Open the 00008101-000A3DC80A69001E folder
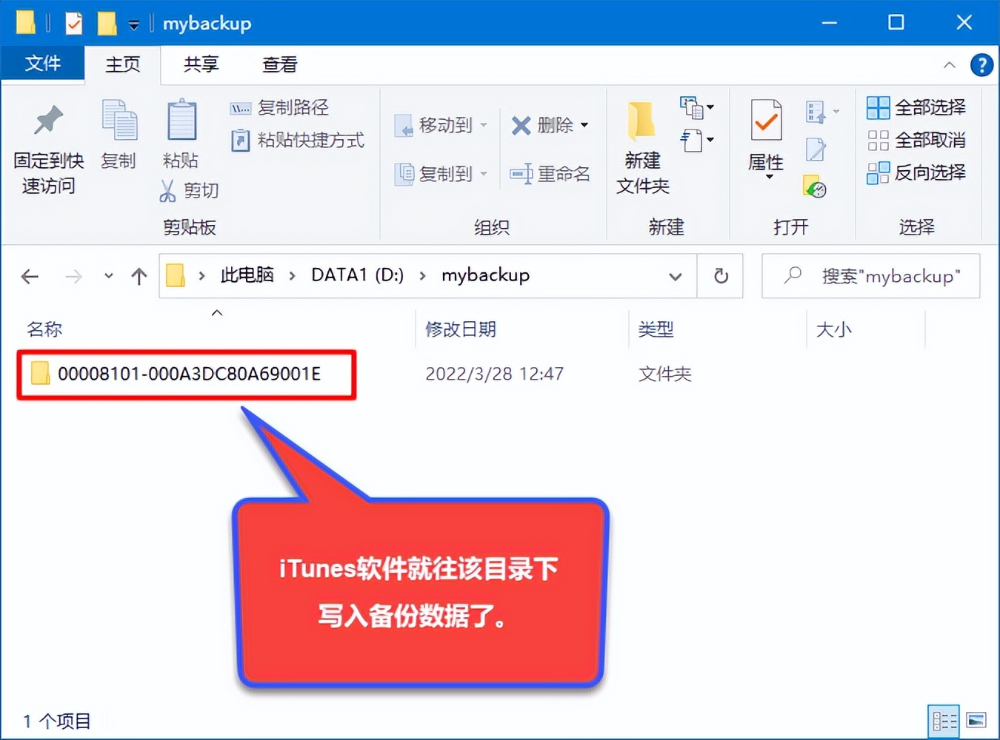Image resolution: width=1000 pixels, height=740 pixels. point(189,374)
